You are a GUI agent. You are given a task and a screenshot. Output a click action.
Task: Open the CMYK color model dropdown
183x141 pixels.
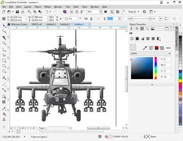click(x=150, y=54)
